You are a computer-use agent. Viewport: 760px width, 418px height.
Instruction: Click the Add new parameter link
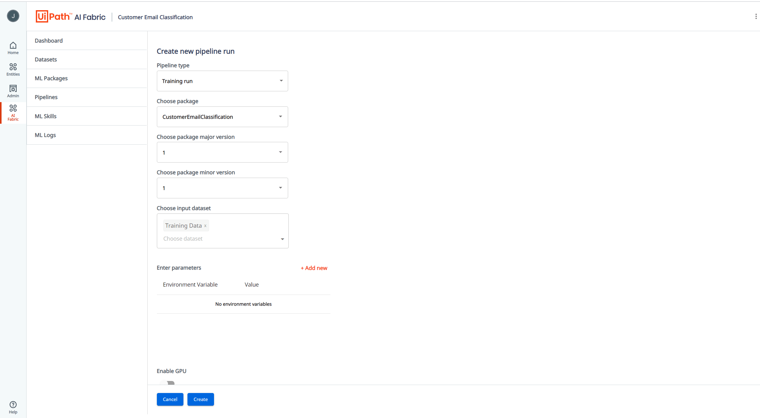(313, 268)
